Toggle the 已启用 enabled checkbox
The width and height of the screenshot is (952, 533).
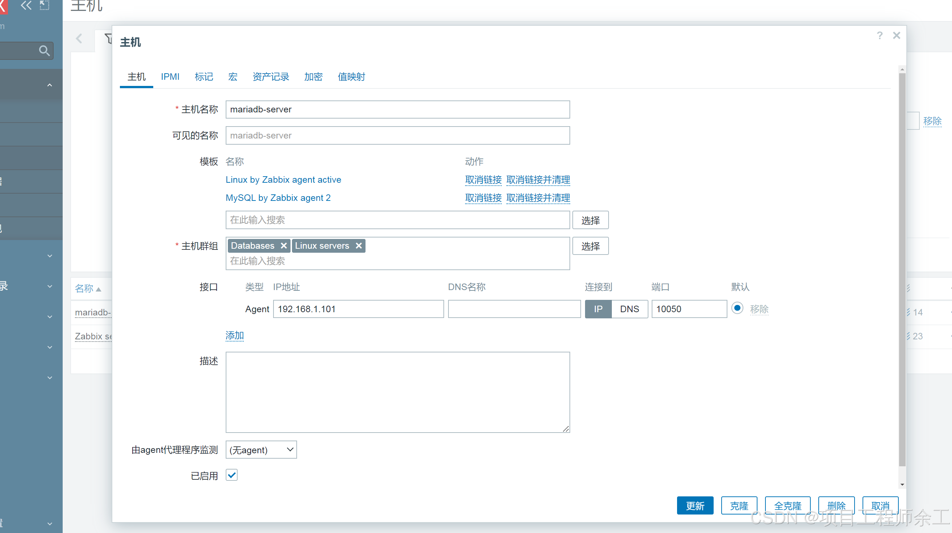[232, 475]
